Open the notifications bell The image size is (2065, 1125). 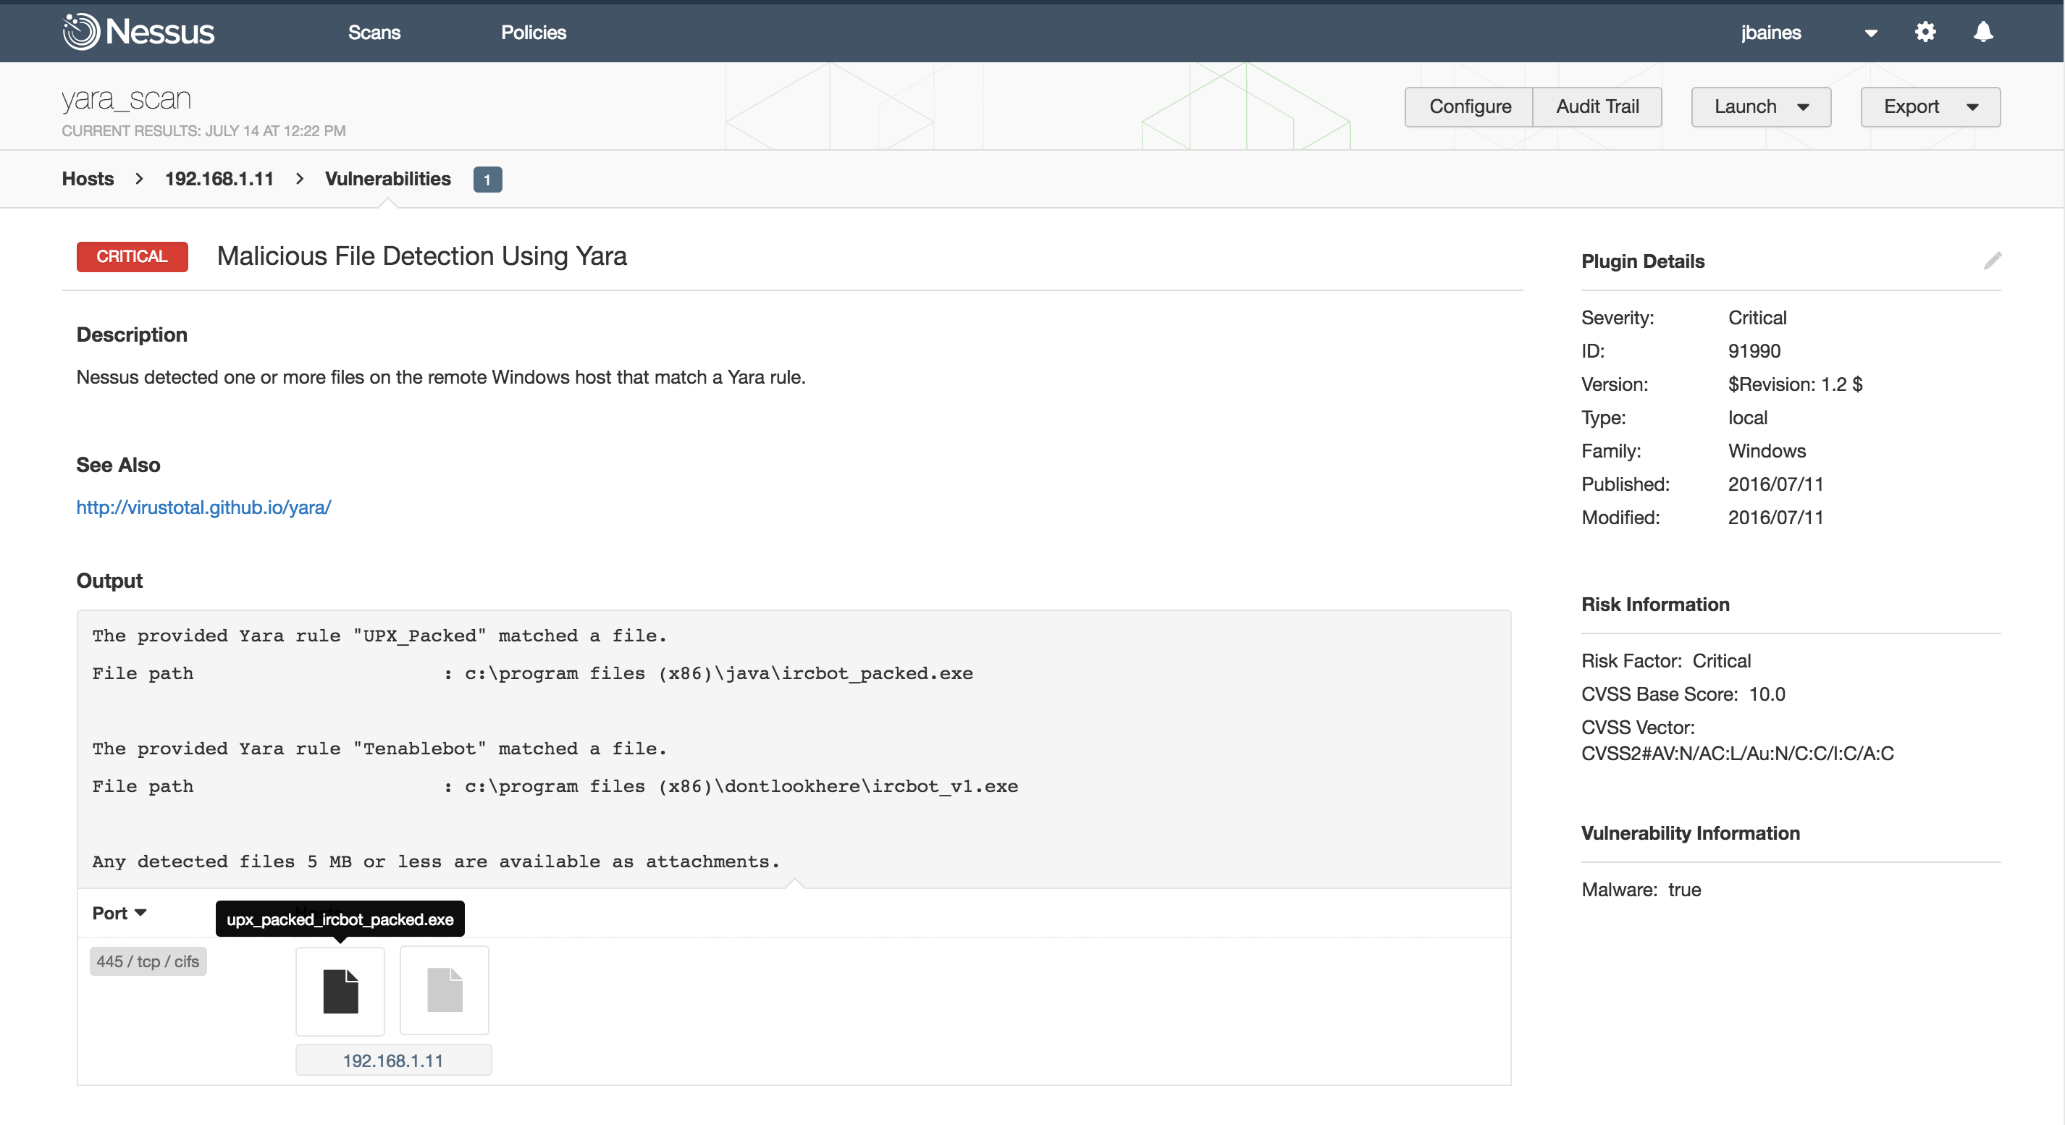coord(1982,32)
